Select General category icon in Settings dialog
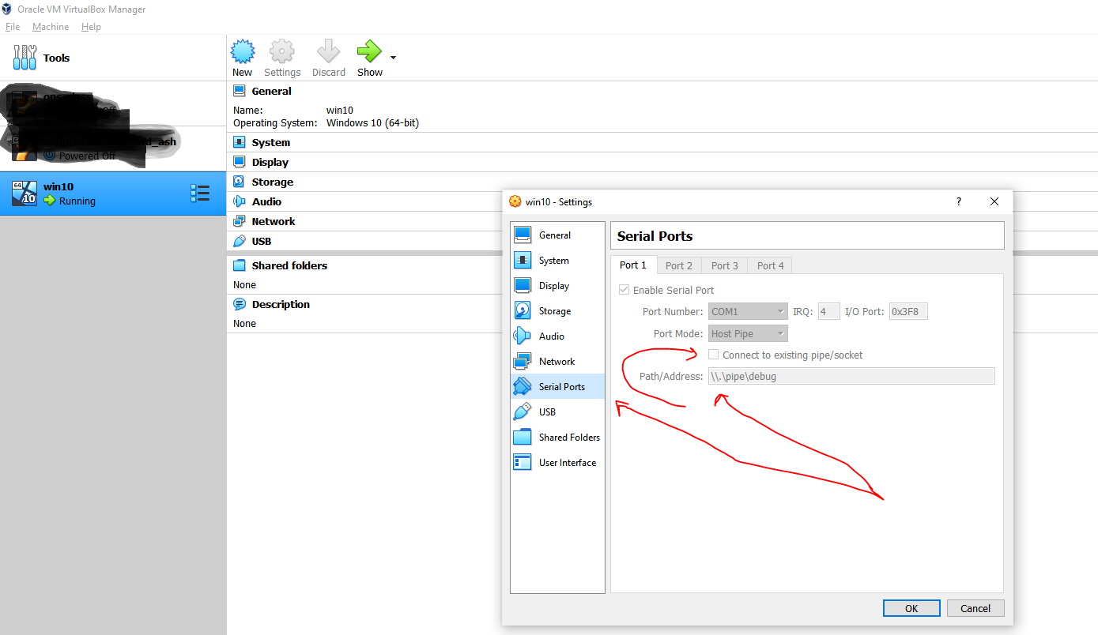Viewport: 1098px width, 635px height. pos(523,235)
